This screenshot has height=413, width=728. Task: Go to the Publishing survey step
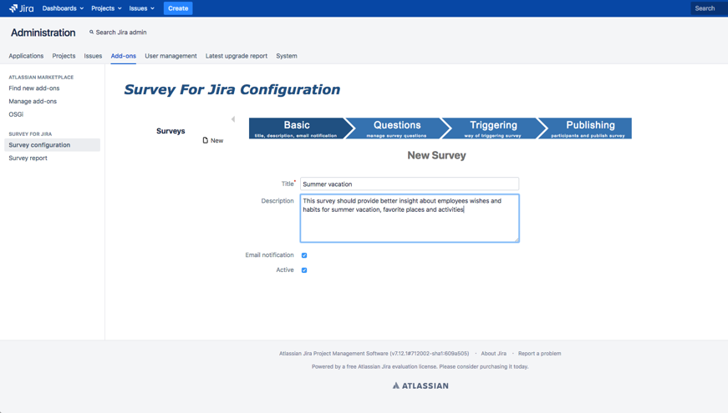[x=589, y=128]
